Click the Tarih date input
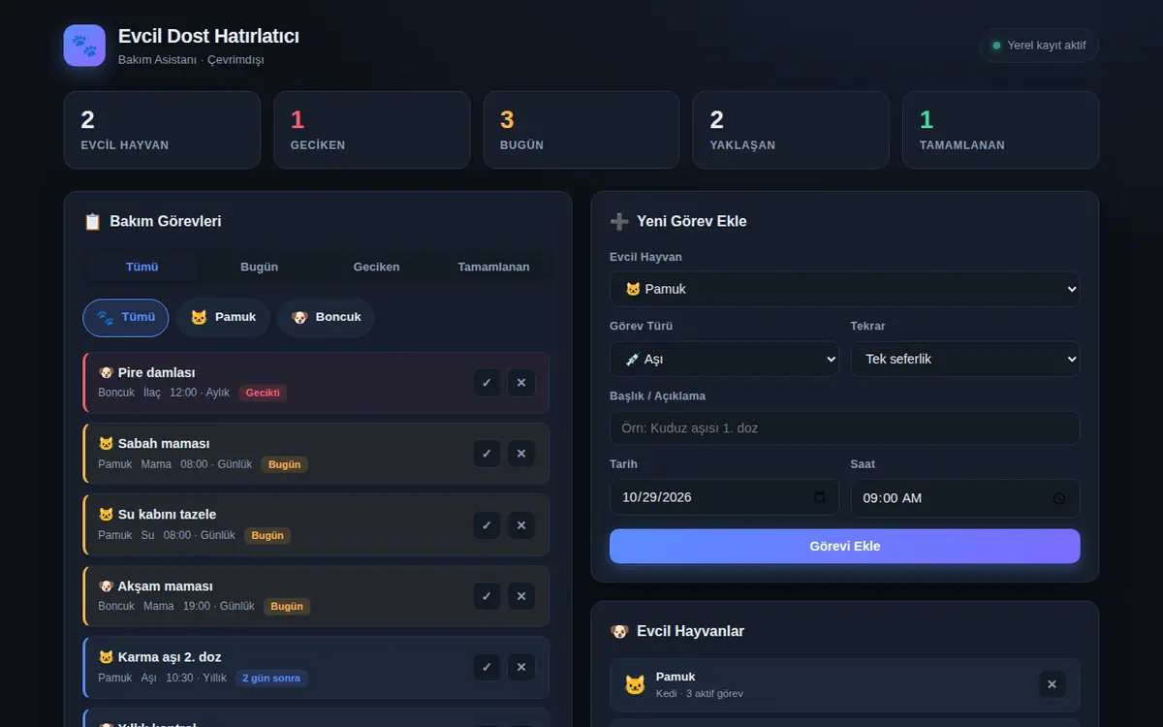 724,497
